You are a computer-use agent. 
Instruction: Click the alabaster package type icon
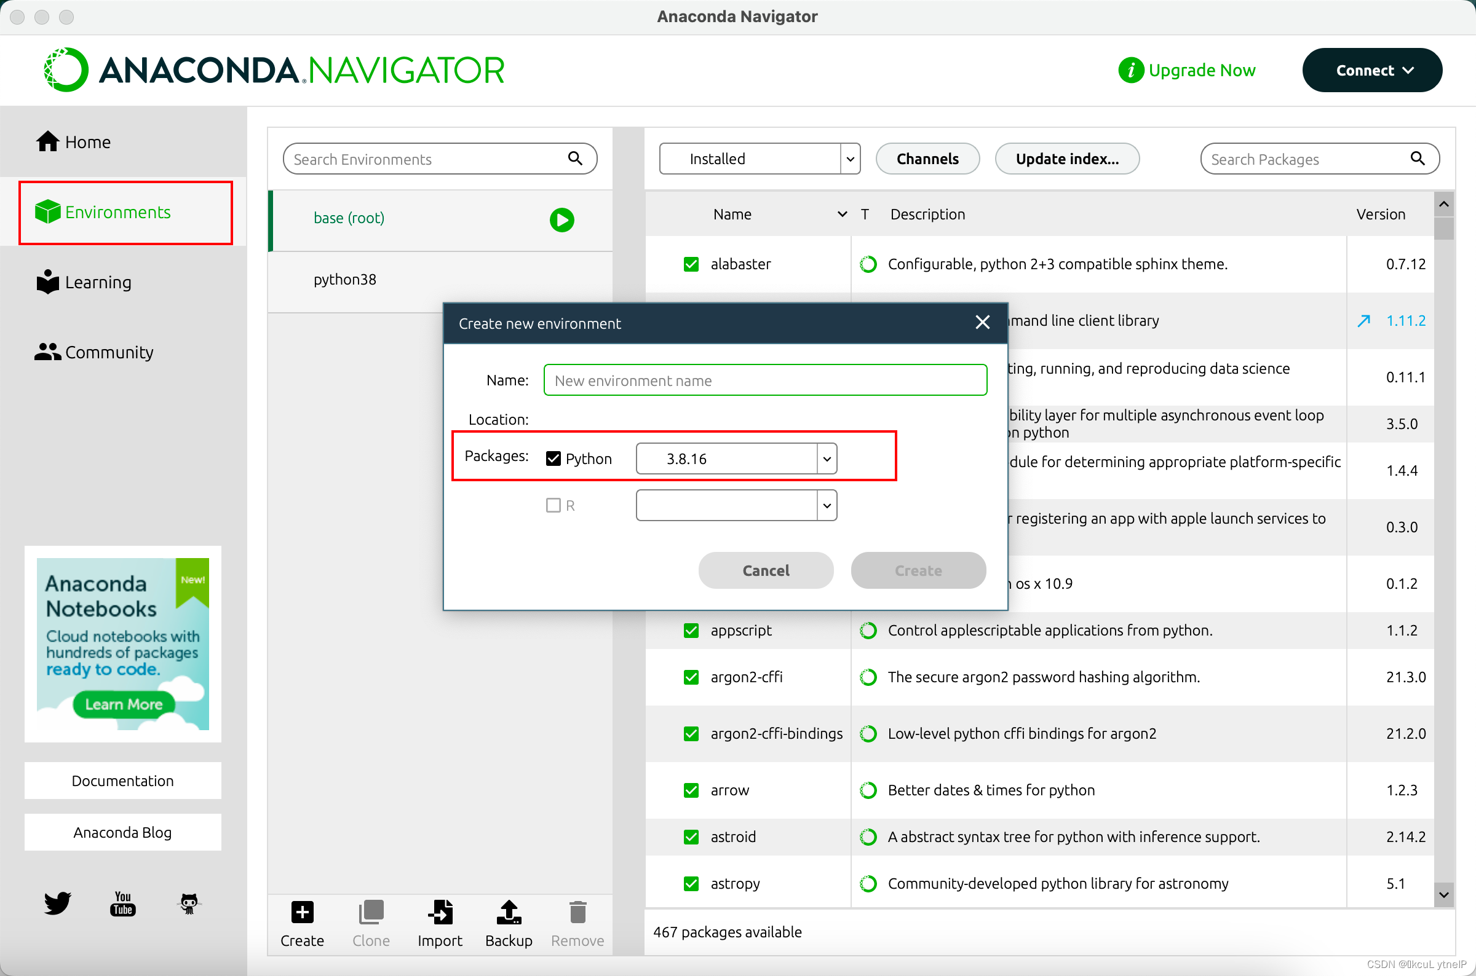click(x=868, y=264)
